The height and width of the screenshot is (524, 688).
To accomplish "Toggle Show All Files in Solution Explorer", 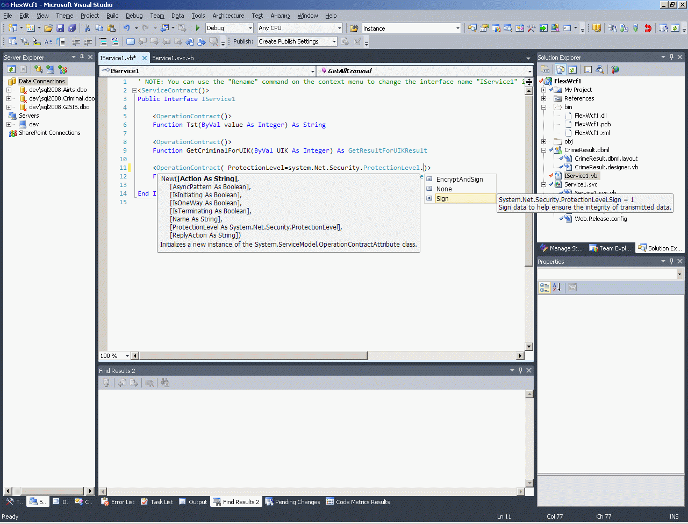I will [561, 69].
